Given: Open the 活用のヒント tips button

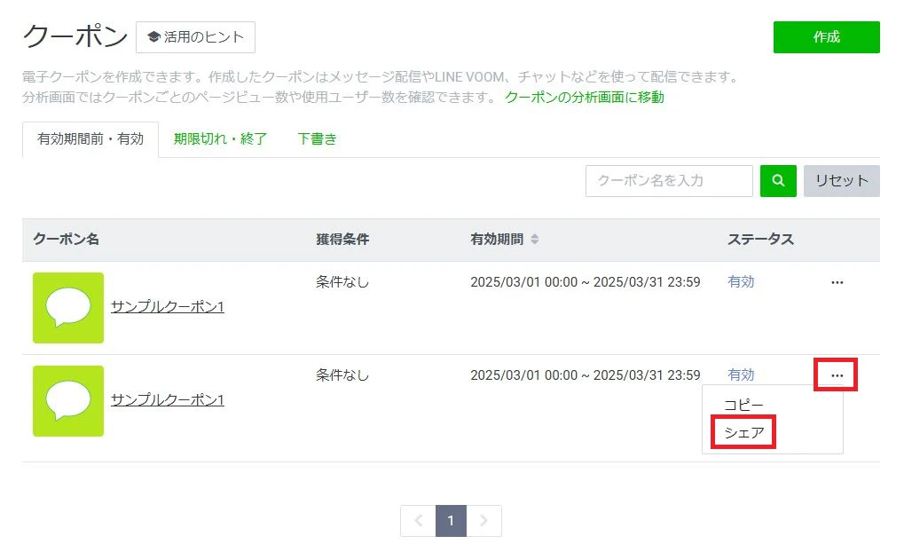Looking at the screenshot, I should (x=195, y=37).
